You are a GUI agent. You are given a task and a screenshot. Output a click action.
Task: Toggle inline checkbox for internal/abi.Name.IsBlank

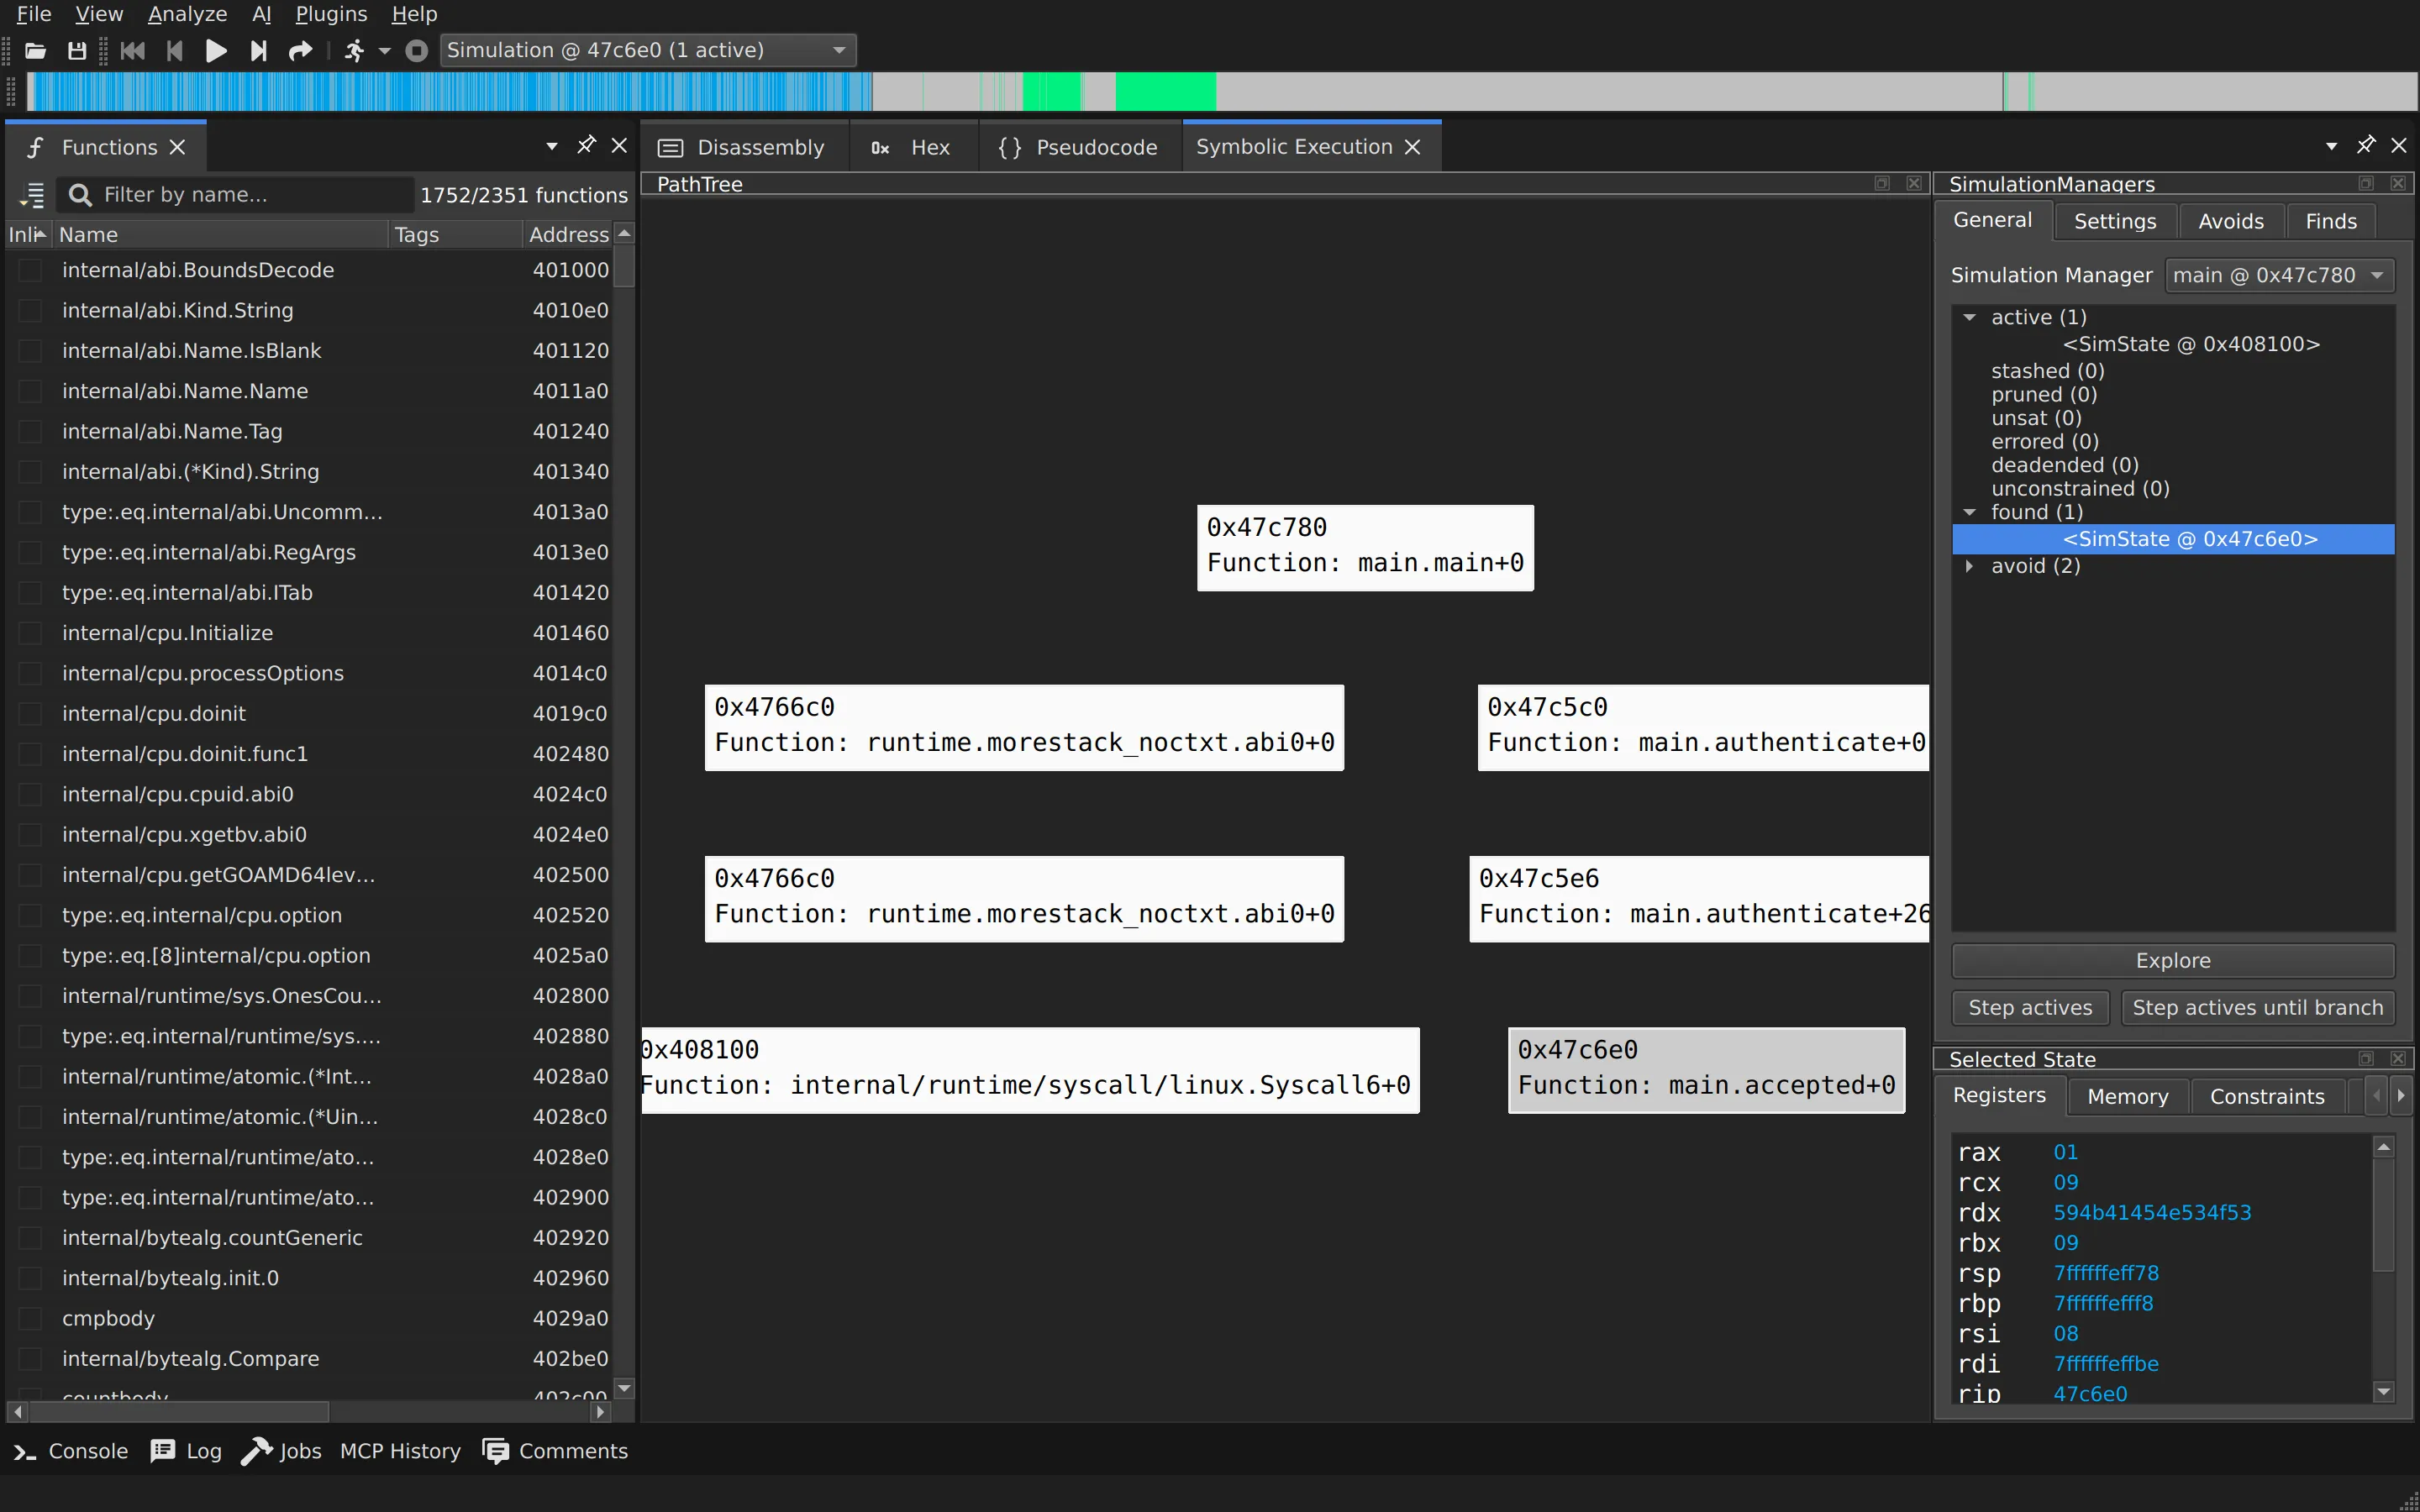pos(31,351)
